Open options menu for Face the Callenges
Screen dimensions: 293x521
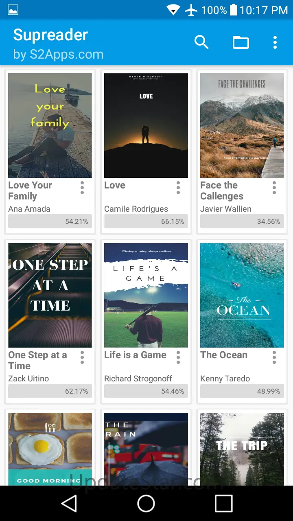274,188
